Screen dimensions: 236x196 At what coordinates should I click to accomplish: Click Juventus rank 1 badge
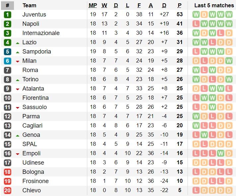coord(7,15)
